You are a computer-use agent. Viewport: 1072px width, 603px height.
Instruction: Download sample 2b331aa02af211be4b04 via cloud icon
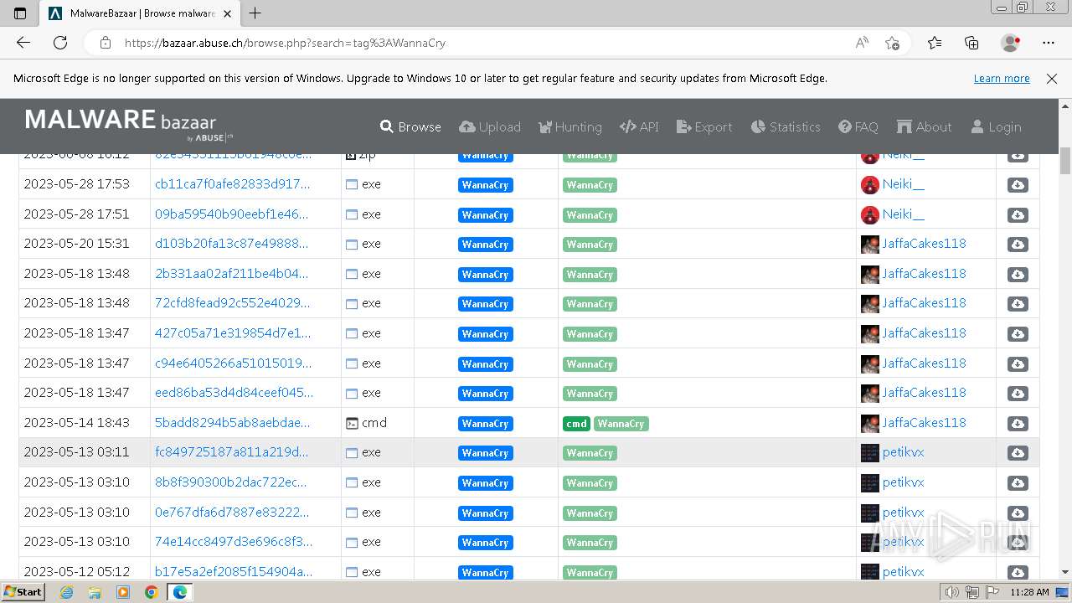1018,275
